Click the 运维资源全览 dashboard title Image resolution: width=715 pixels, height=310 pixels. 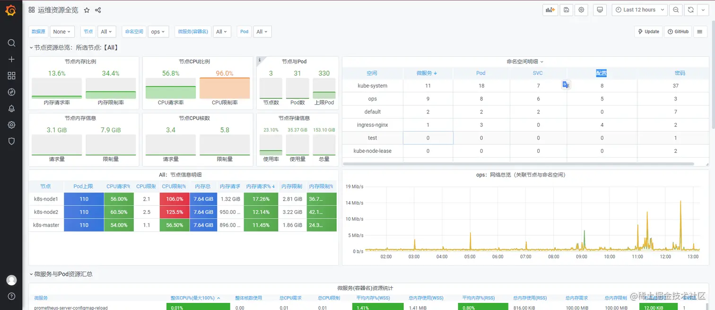(58, 10)
